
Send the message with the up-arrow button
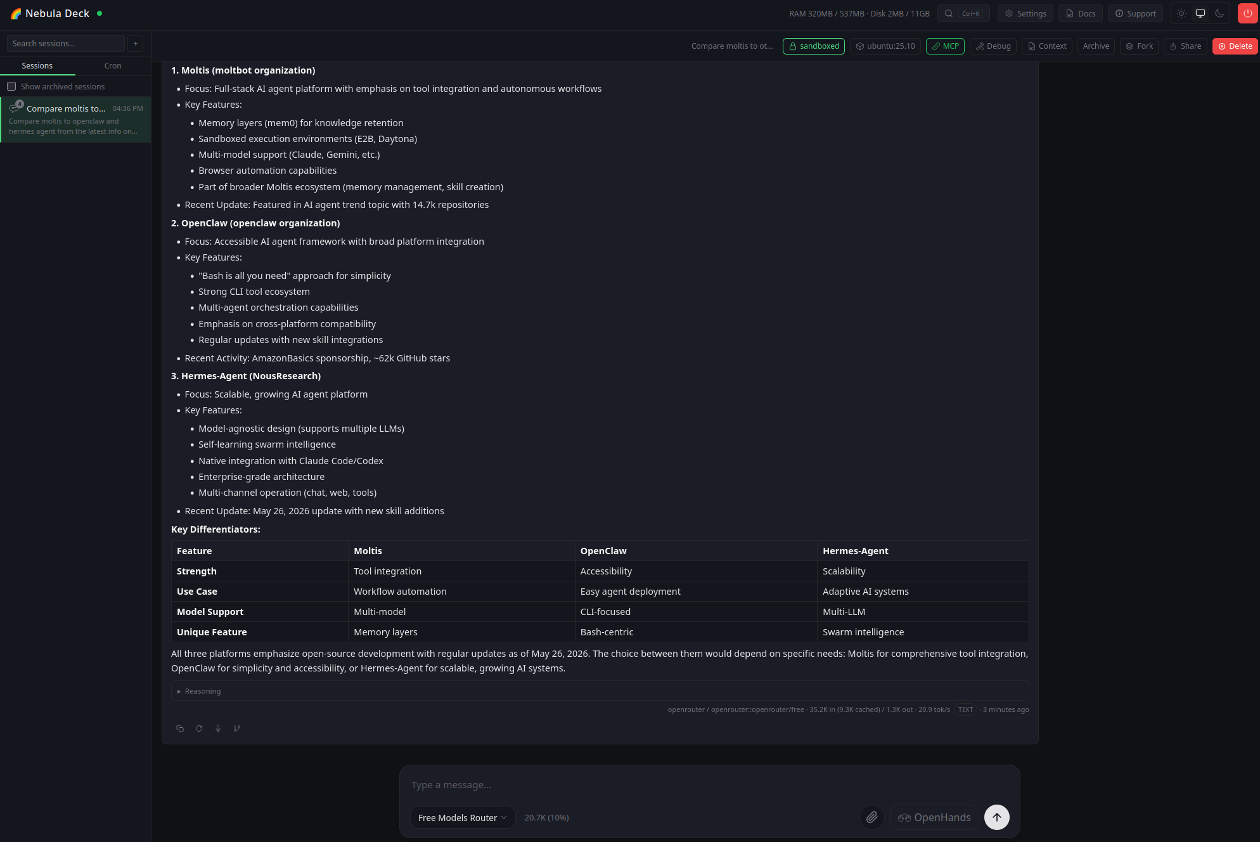click(x=997, y=817)
